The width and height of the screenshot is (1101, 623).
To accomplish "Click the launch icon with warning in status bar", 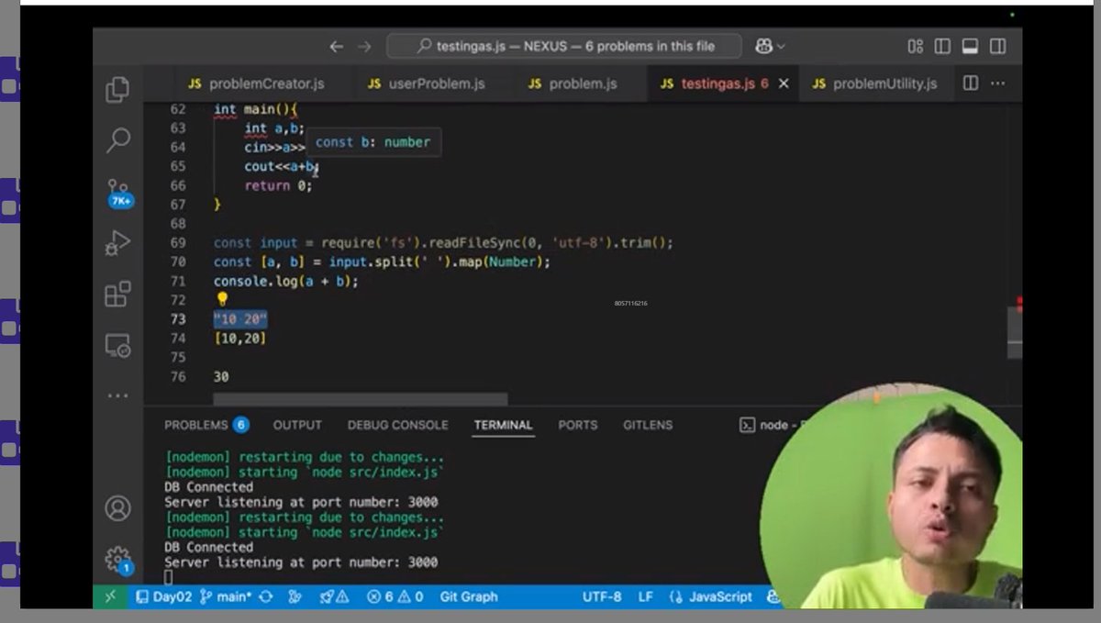I will pos(334,596).
